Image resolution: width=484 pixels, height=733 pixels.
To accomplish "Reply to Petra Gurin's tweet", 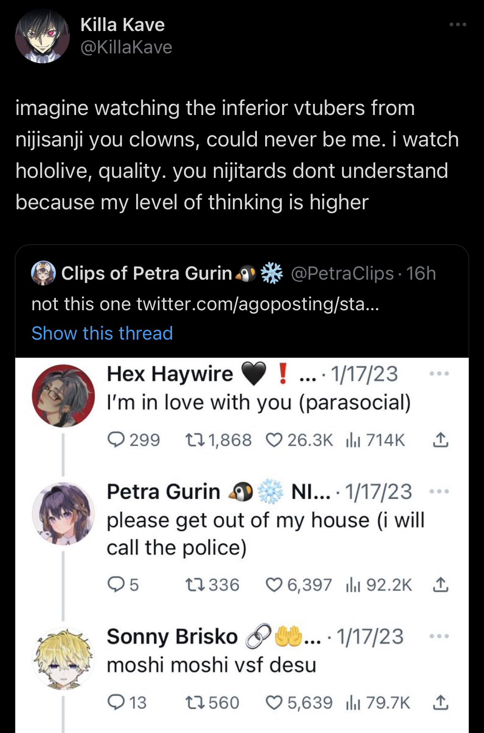I will 116,584.
